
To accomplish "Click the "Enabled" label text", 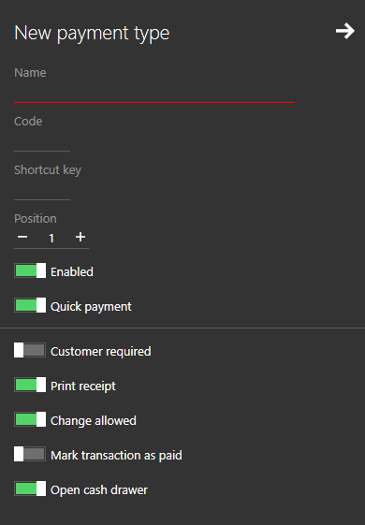I will [x=72, y=272].
